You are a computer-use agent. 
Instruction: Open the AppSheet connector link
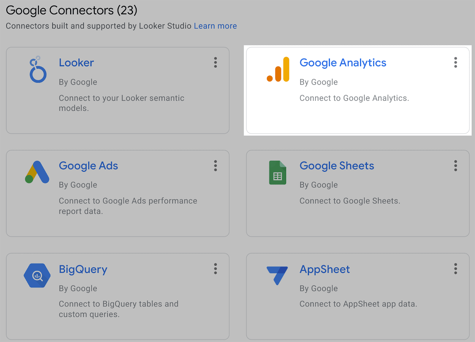(324, 269)
